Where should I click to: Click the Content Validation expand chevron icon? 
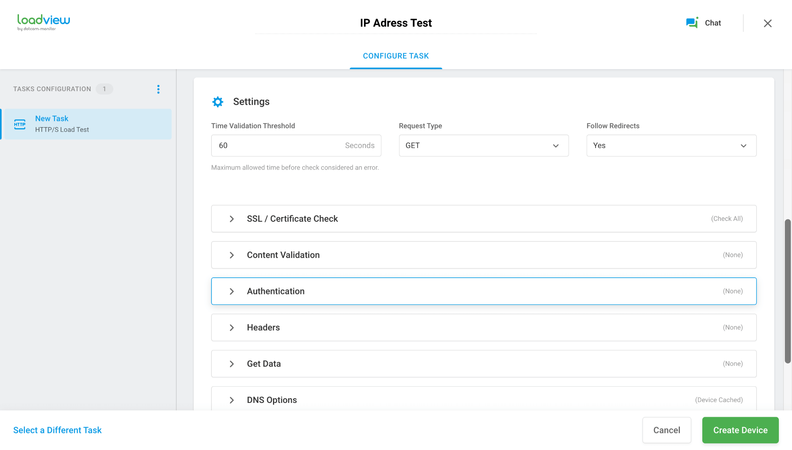pyautogui.click(x=231, y=254)
